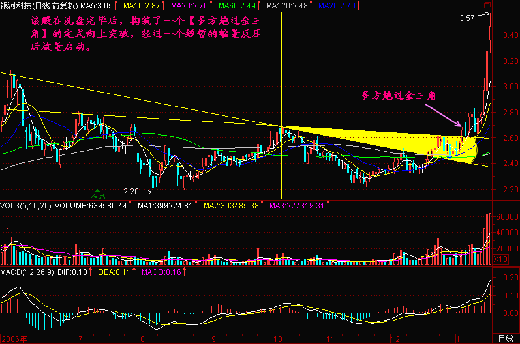The height and width of the screenshot is (344, 520).
Task: Click the 银河科技 stock title label
Action: coord(16,5)
